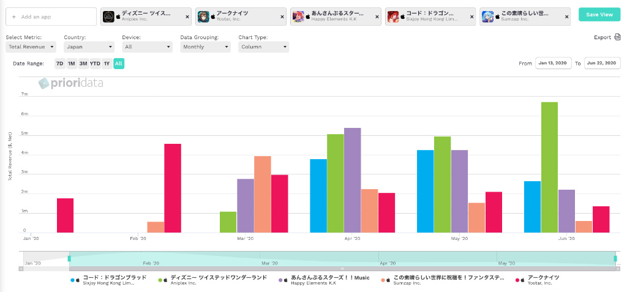
Task: Select the 3M date range
Action: (x=83, y=64)
